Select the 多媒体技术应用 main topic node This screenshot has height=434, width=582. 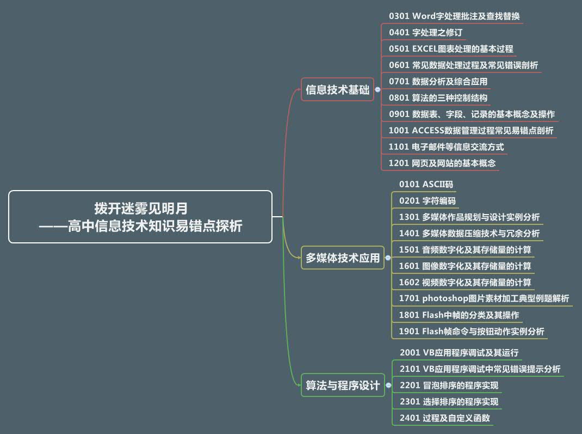tap(342, 258)
